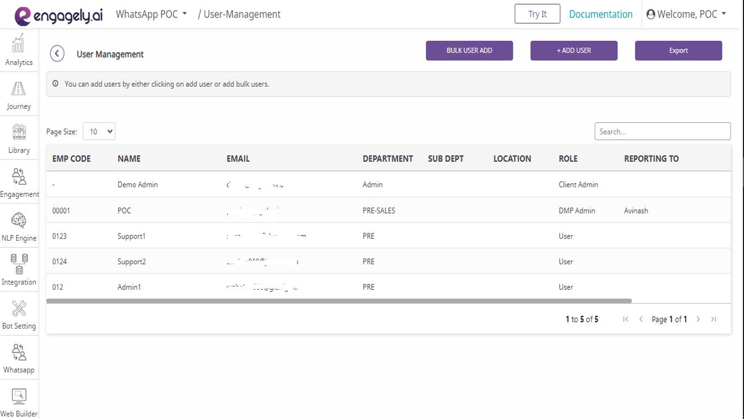This screenshot has height=419, width=744.
Task: Open the Page Size dropdown
Action: click(99, 132)
